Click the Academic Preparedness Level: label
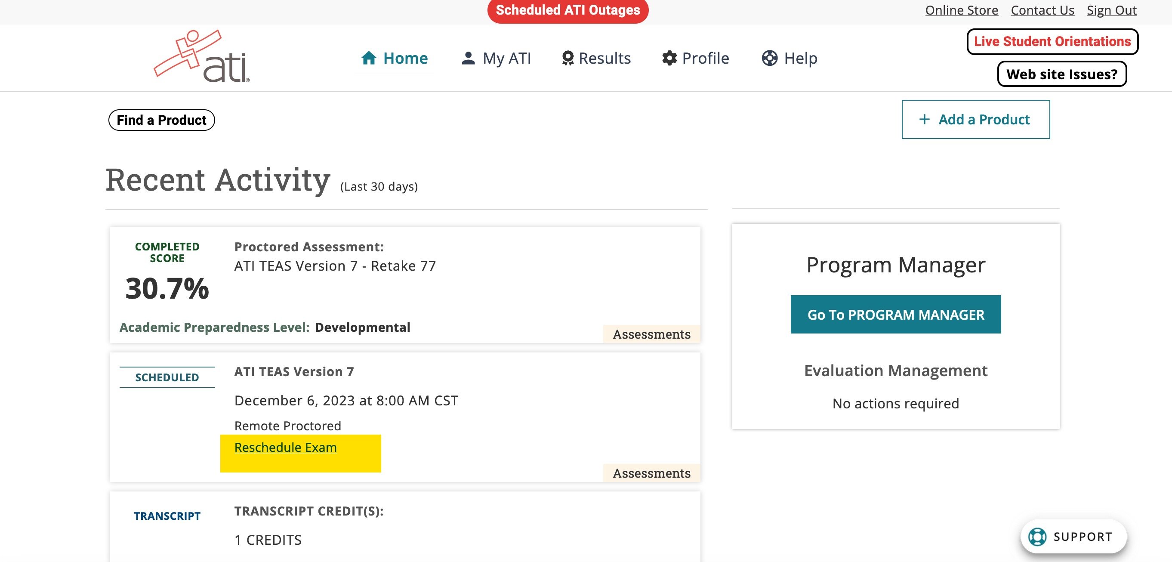This screenshot has height=562, width=1172. click(x=214, y=327)
